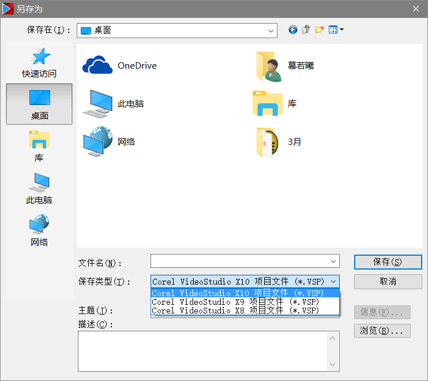Go up one folder level
Screen dimensions: 428x381
click(x=306, y=29)
